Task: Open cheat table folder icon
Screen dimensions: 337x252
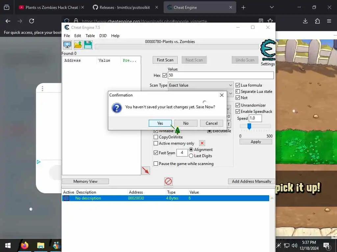Action: click(78, 45)
